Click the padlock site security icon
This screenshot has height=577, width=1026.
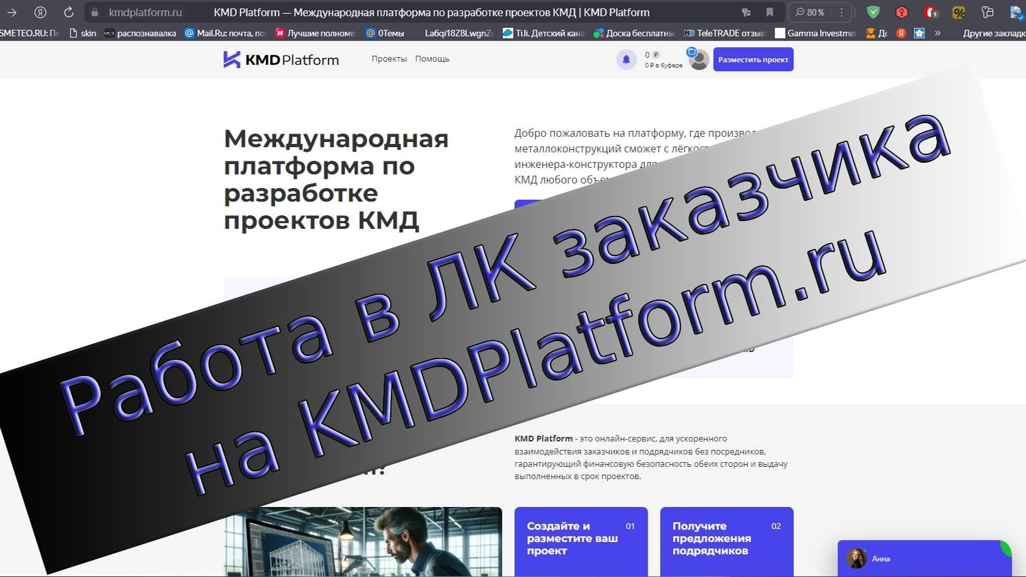coord(95,12)
